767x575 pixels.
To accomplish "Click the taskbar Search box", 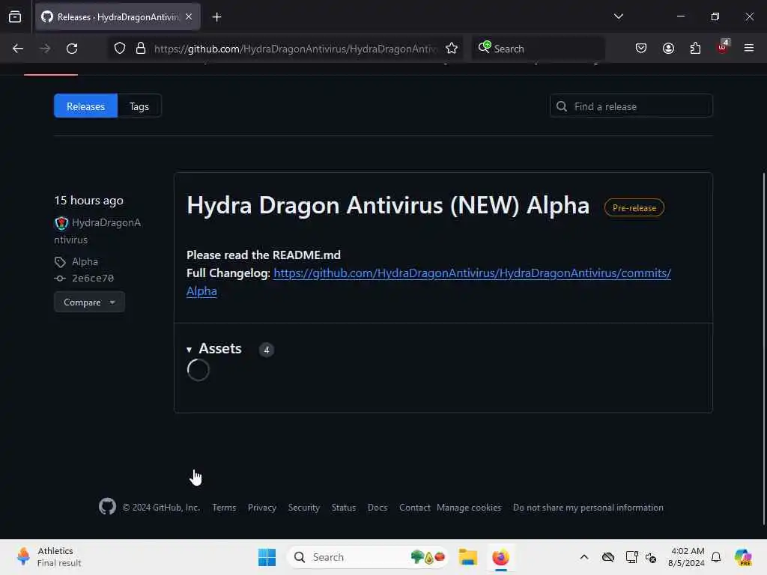I will coord(367,557).
